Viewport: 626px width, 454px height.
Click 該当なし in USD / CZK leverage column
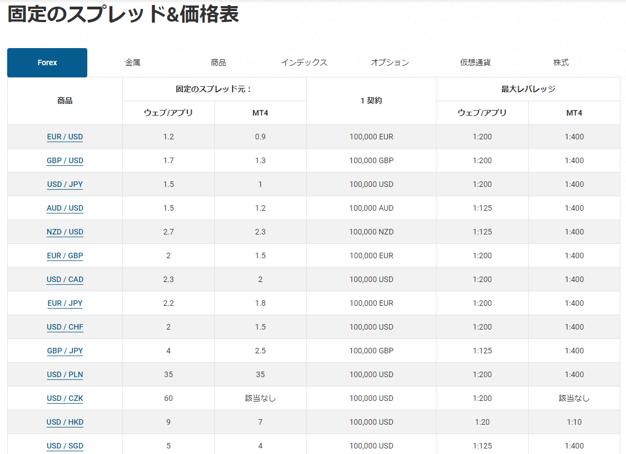[x=574, y=399]
